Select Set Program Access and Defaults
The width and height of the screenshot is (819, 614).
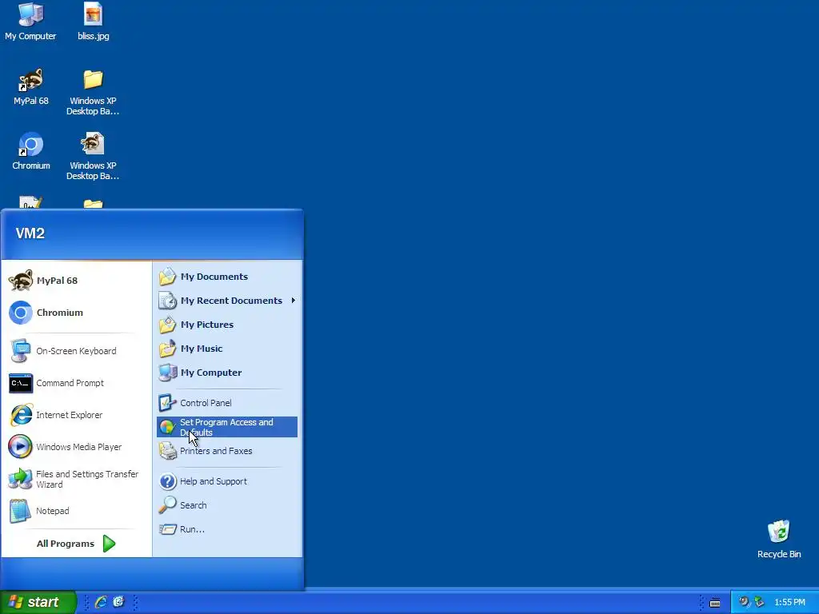tap(227, 427)
